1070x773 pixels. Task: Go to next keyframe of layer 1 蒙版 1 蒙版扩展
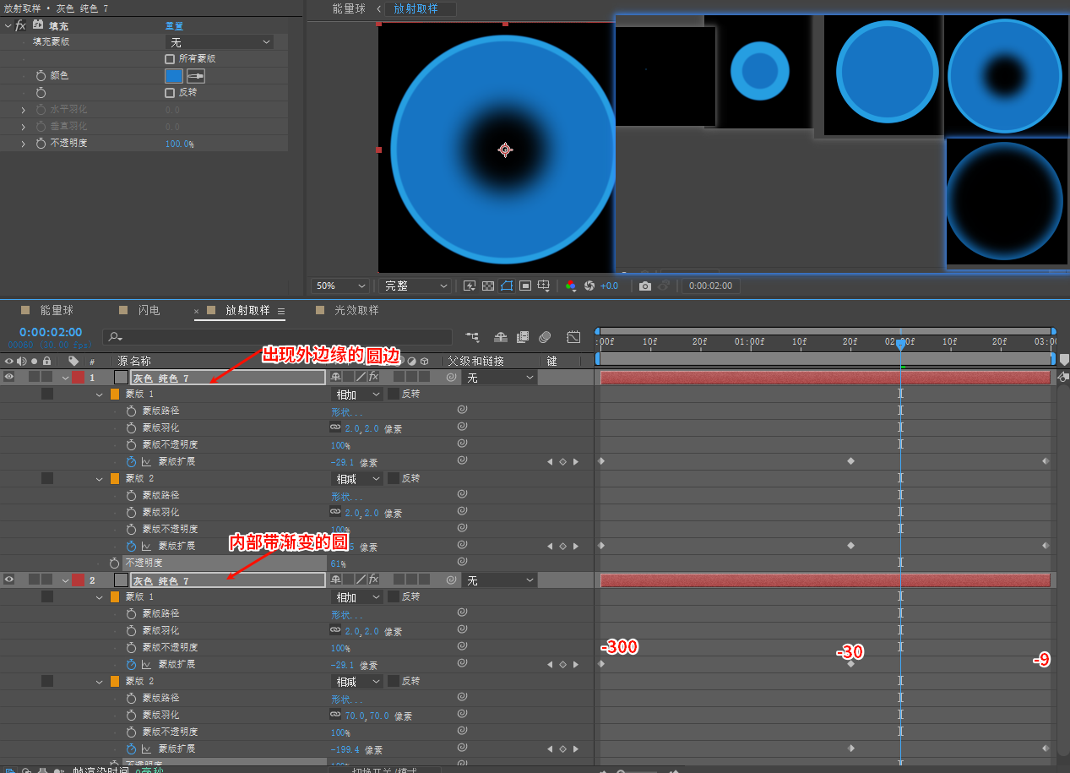[x=576, y=462]
